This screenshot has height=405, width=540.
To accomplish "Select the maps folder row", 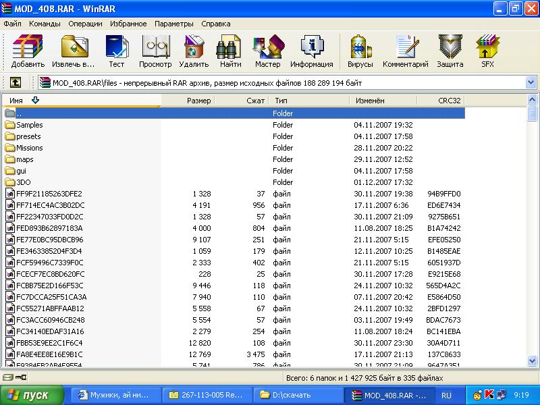I will click(235, 159).
